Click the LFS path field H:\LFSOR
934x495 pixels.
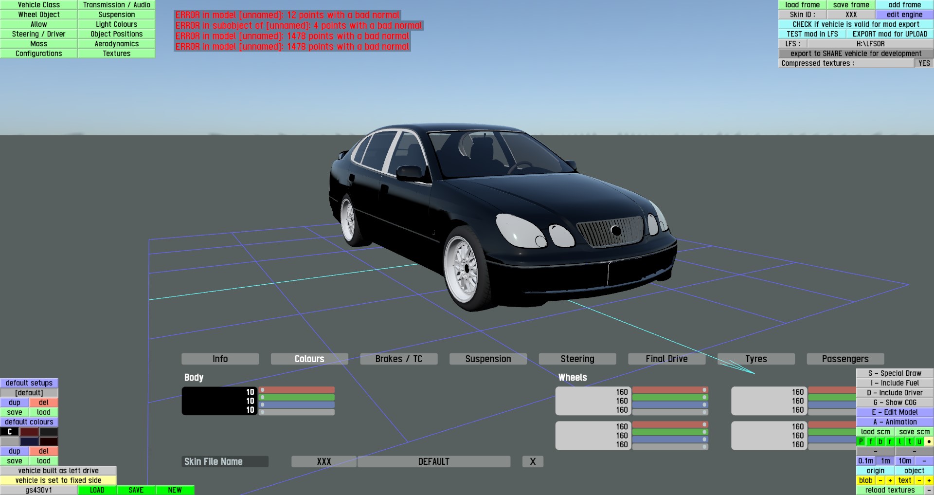871,44
